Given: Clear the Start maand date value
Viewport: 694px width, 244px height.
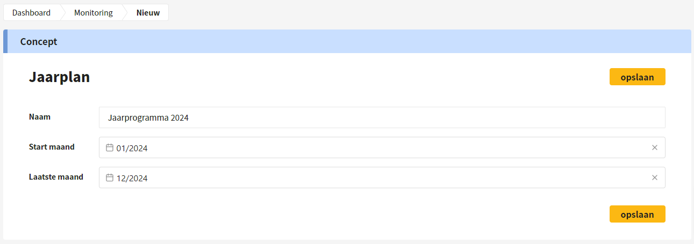Looking at the screenshot, I should [x=654, y=147].
